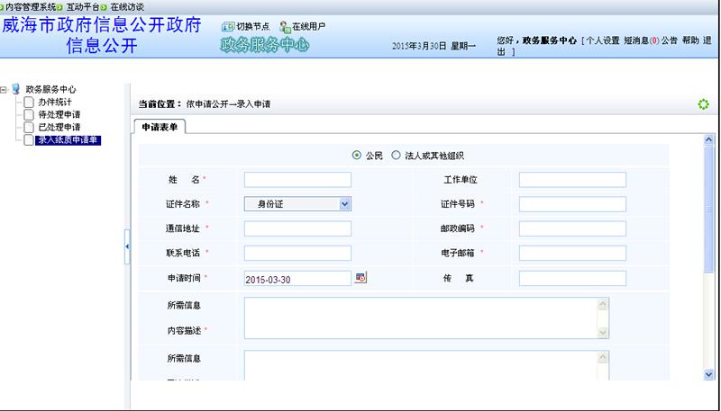Click into the 姓名 input field
This screenshot has height=411, width=721.
point(297,180)
